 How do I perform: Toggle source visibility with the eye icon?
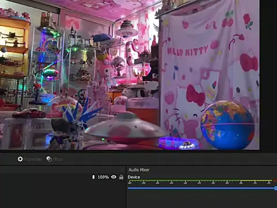(x=114, y=177)
